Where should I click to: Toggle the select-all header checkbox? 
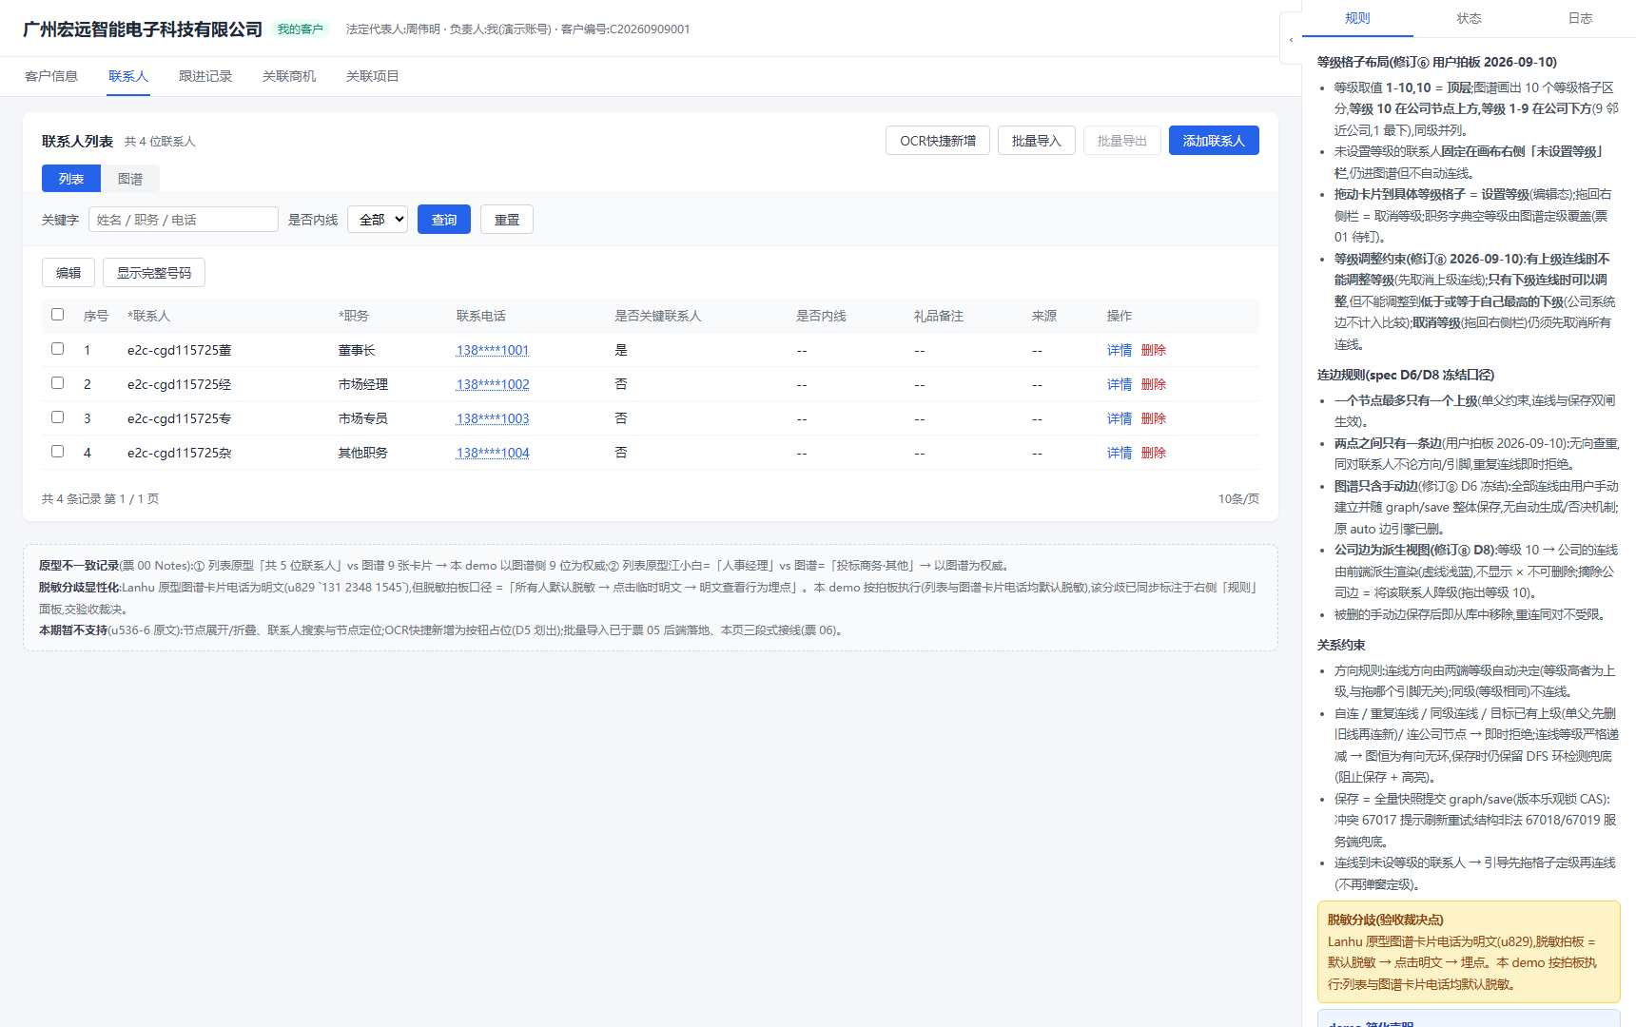57,315
